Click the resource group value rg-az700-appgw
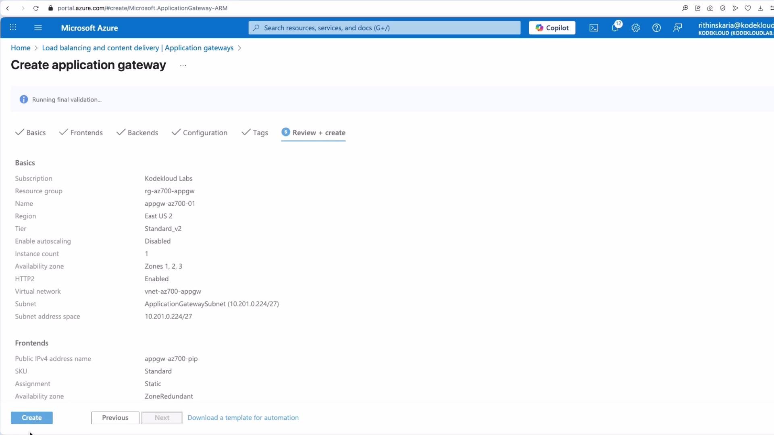The height and width of the screenshot is (435, 774). [x=170, y=191]
